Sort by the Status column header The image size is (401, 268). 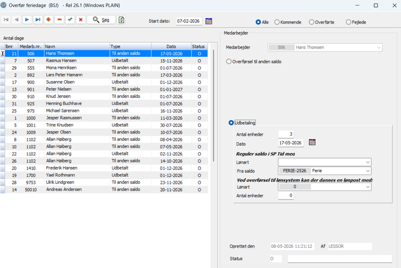tap(199, 47)
